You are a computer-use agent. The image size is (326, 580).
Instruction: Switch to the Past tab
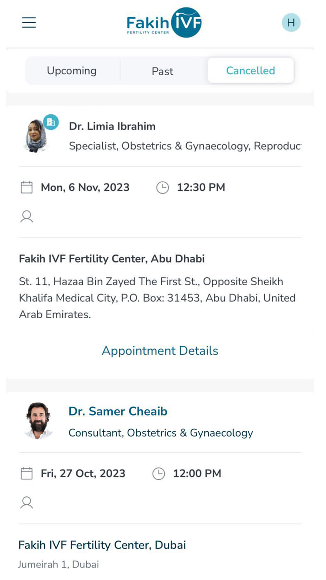click(x=162, y=71)
